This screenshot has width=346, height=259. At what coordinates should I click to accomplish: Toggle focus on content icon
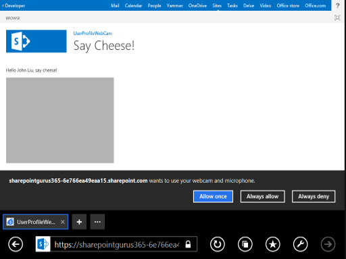tap(337, 18)
